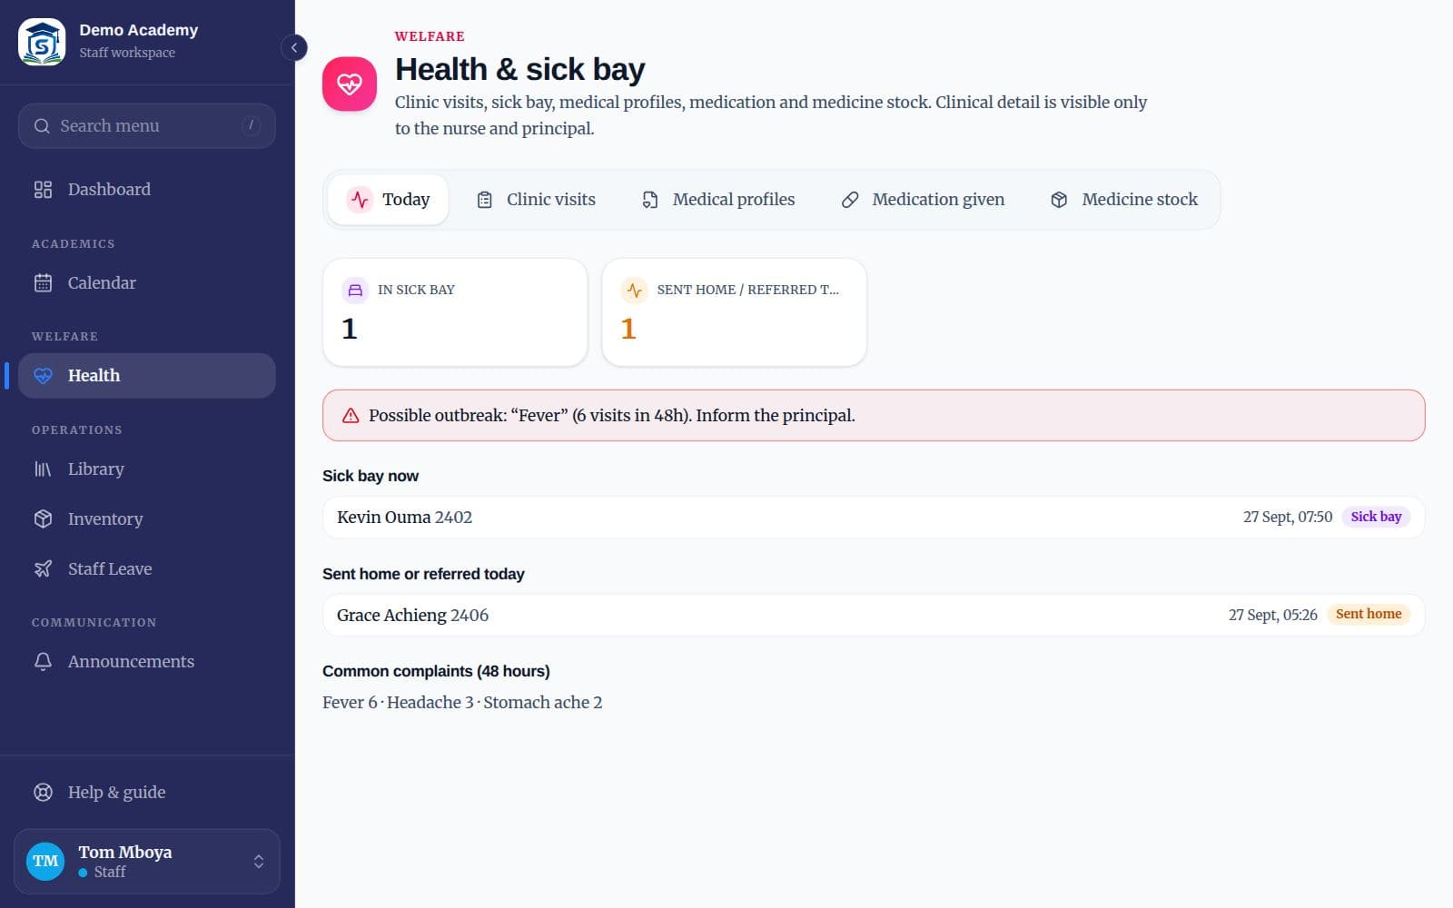This screenshot has height=908, width=1453.
Task: Click the 27 Sept, 07:50 timestamp
Action: (1288, 518)
